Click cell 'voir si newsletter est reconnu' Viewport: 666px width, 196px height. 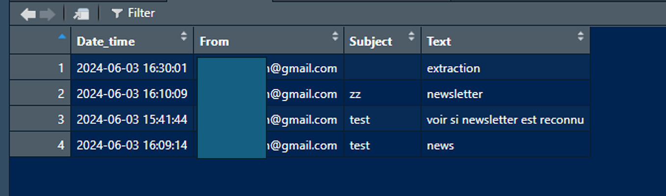(x=506, y=120)
